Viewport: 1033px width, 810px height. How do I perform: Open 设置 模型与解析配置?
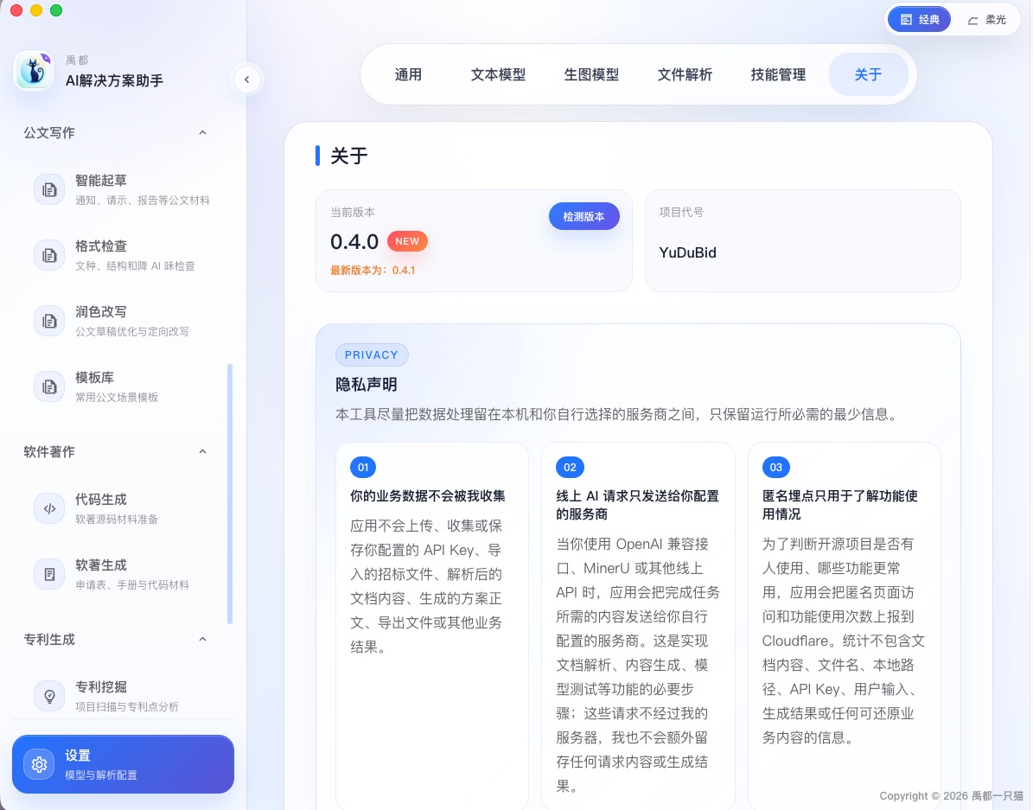point(124,764)
